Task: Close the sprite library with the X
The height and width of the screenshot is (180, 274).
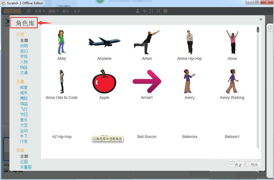Action: [261, 19]
